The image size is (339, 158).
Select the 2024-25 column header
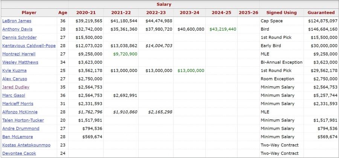(221, 12)
